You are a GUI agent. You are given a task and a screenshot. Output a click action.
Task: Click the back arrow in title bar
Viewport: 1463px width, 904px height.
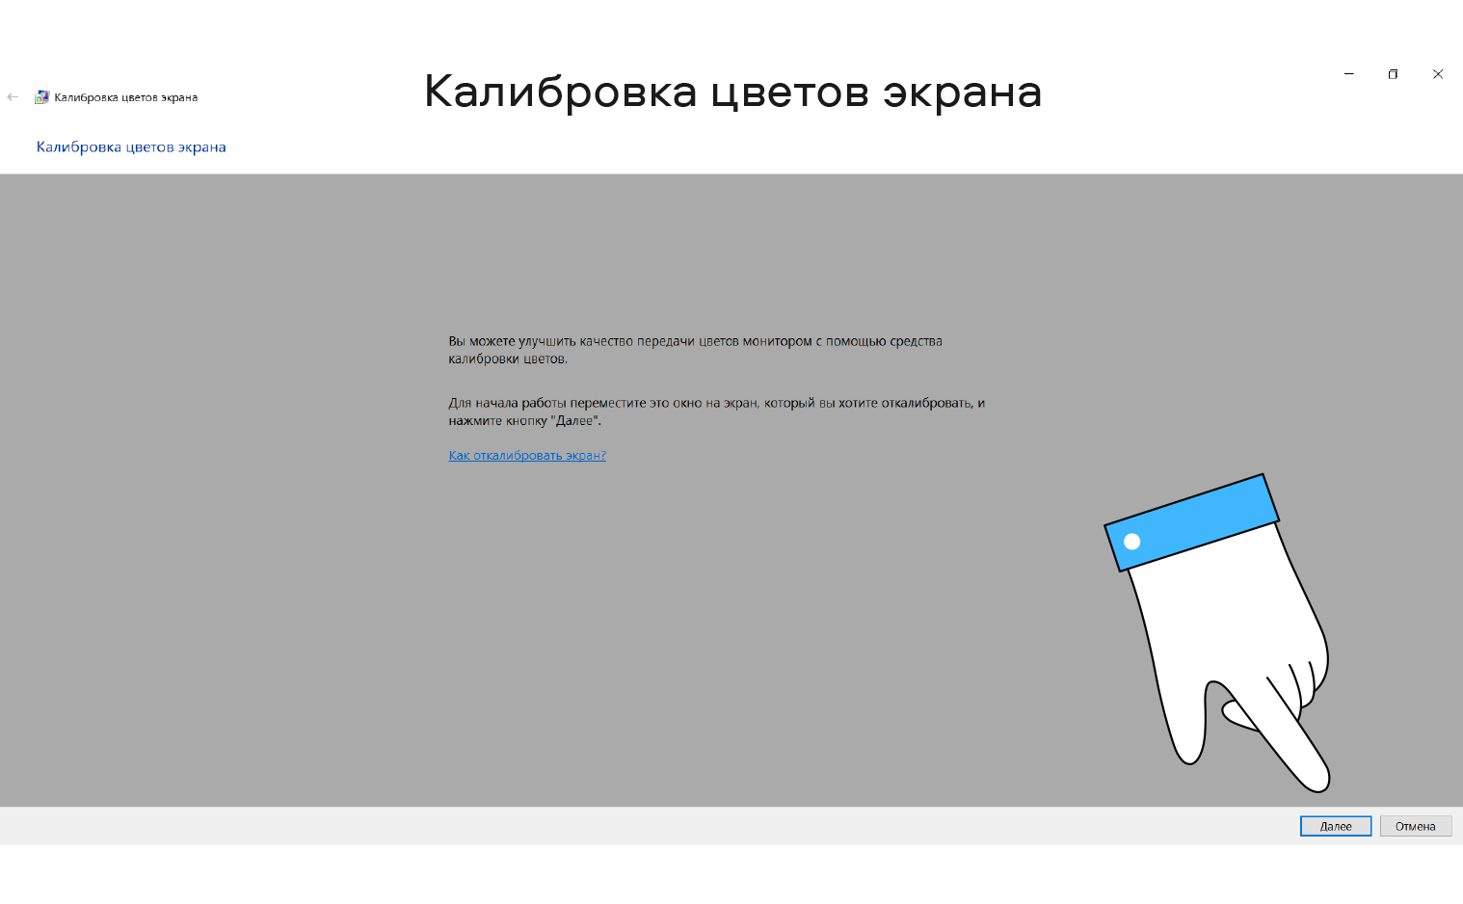[x=13, y=97]
